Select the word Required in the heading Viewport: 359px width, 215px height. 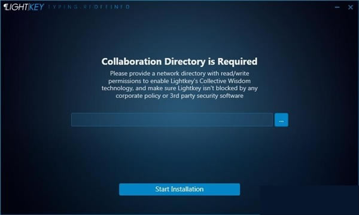pyautogui.click(x=238, y=62)
